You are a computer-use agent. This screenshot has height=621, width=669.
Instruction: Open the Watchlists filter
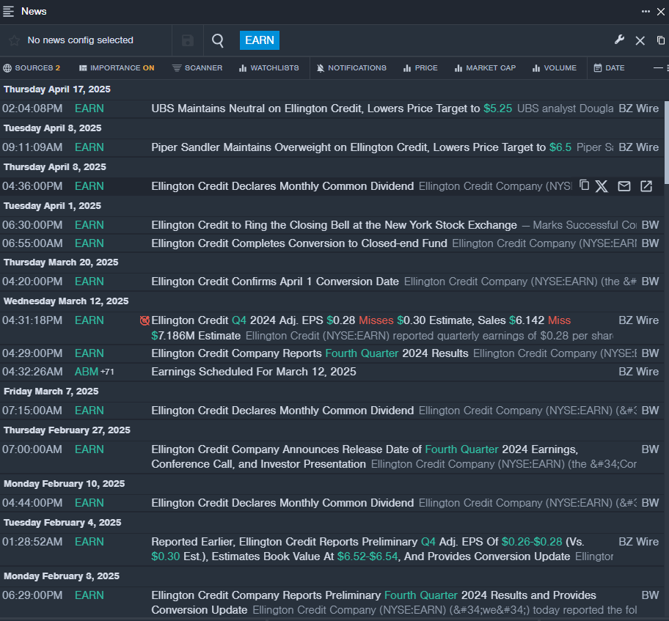pos(268,67)
